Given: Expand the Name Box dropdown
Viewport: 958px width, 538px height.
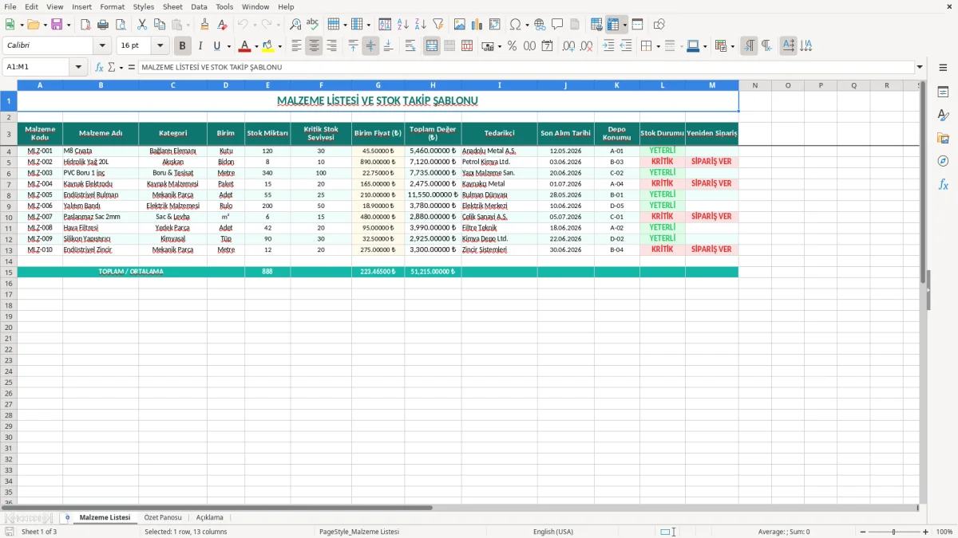Looking at the screenshot, I should (x=79, y=68).
